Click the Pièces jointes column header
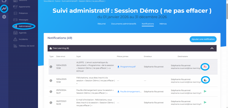Viewport: 228px width, 108px height. (123, 56)
